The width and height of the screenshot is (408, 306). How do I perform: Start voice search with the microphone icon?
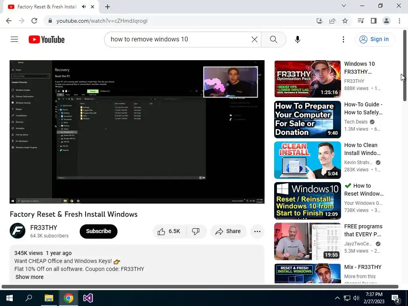coord(297,39)
